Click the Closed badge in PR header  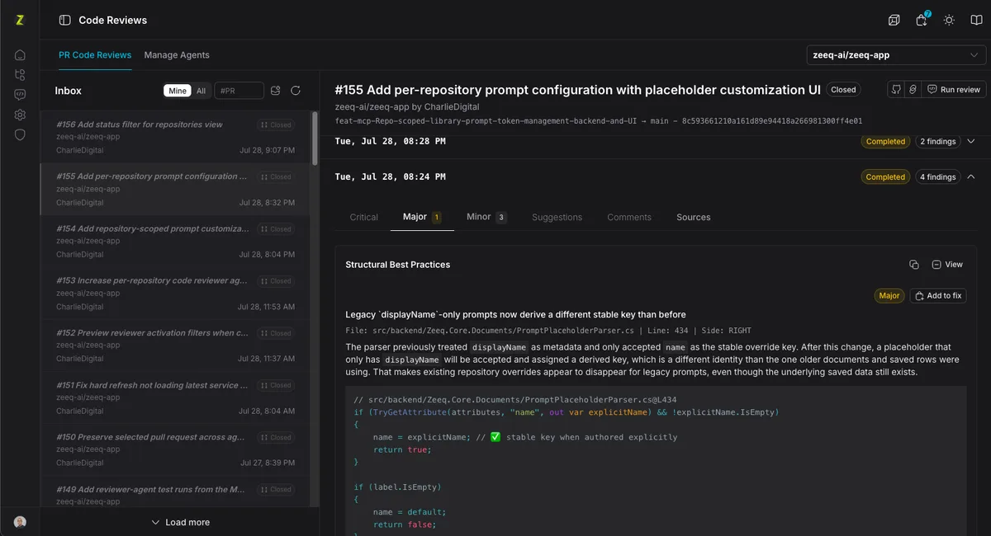click(843, 90)
